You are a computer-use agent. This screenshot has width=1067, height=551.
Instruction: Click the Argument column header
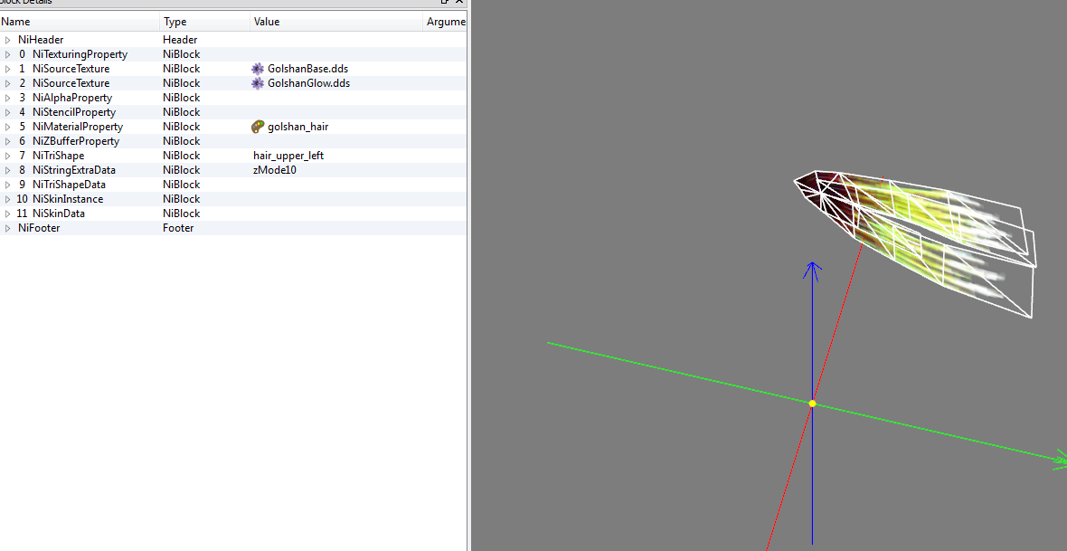pyautogui.click(x=444, y=22)
